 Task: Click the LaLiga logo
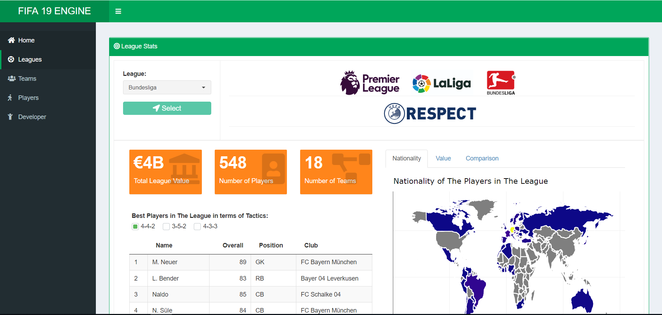(x=442, y=82)
